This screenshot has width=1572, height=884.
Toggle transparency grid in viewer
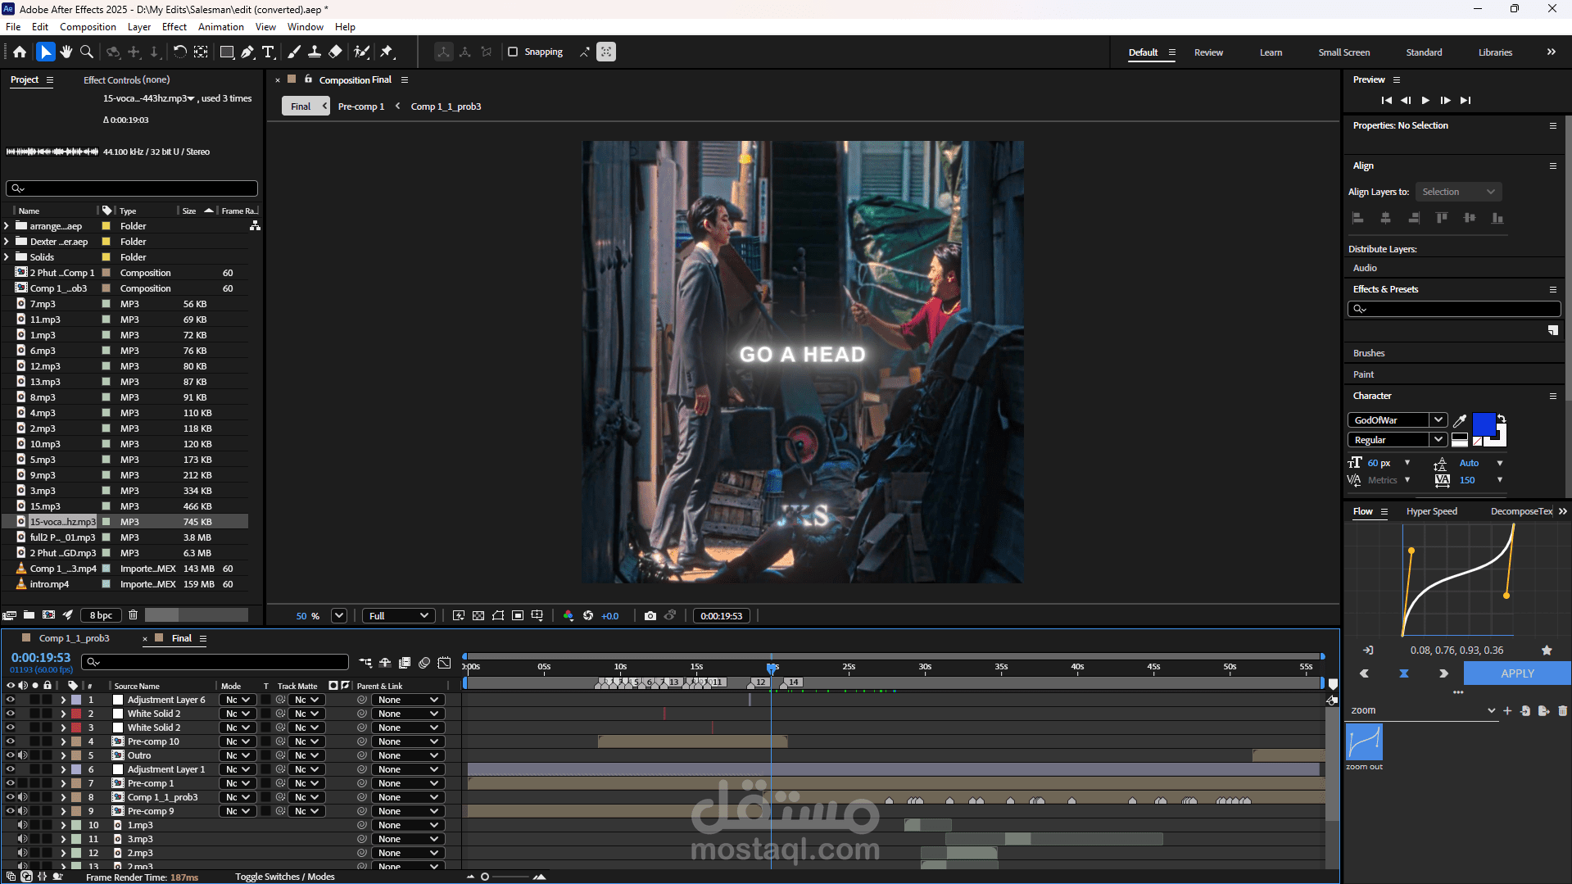478,616
